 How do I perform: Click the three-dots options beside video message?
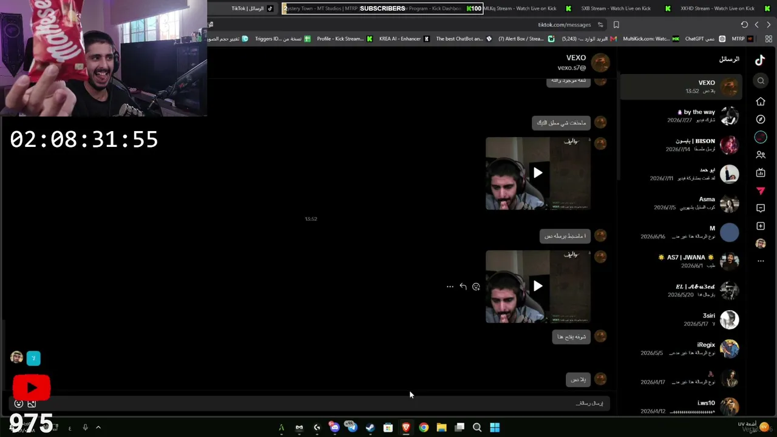(450, 286)
